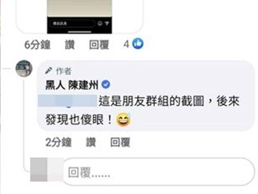
Task: Like the comment posted 6分鐘 ago
Action: click(70, 45)
